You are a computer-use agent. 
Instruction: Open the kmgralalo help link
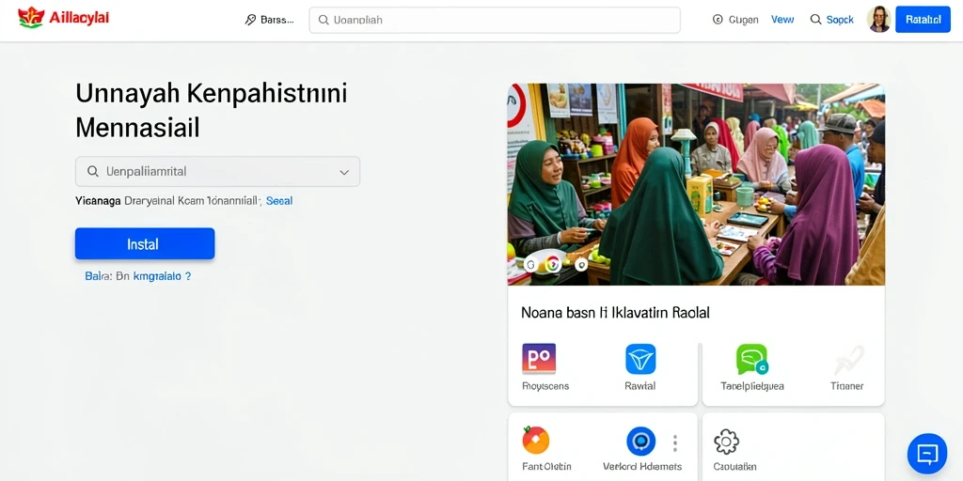[162, 276]
